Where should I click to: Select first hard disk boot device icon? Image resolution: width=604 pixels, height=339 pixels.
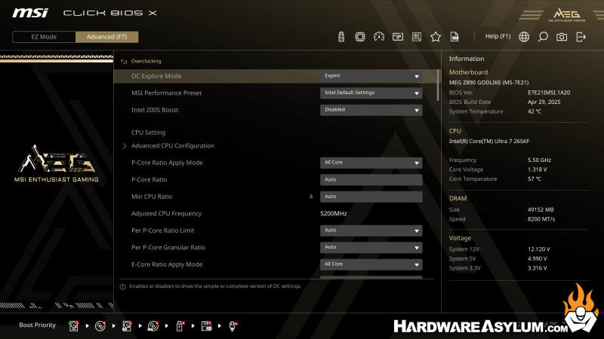point(73,326)
